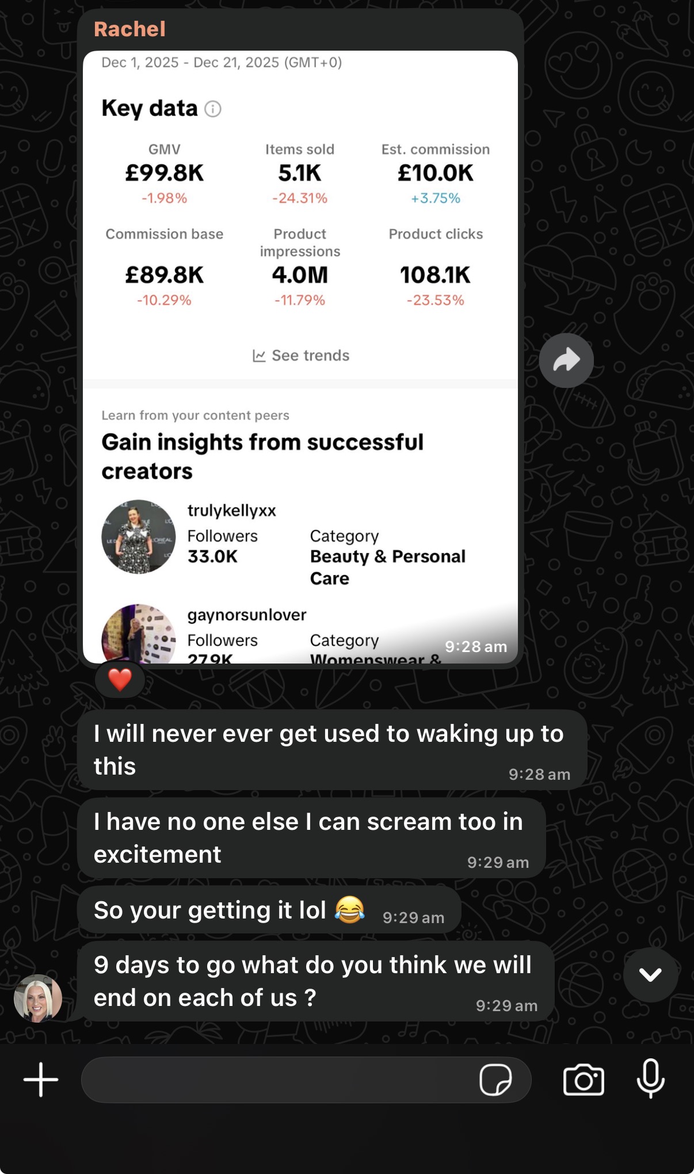
Task: Tap the "So your getting it lol" message
Action: click(230, 910)
